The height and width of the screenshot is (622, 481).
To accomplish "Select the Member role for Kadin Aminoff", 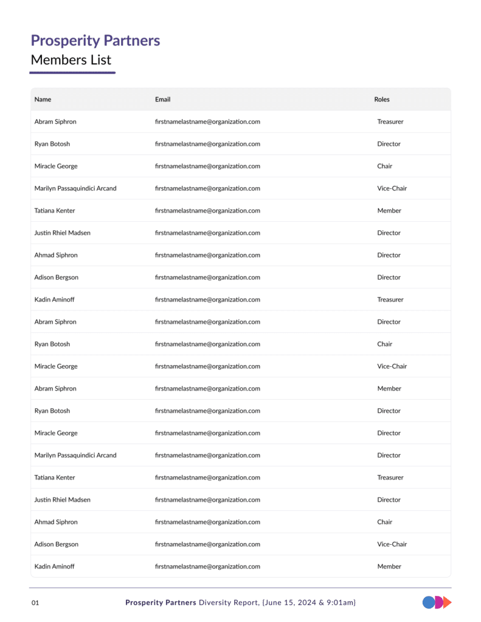I will point(389,566).
